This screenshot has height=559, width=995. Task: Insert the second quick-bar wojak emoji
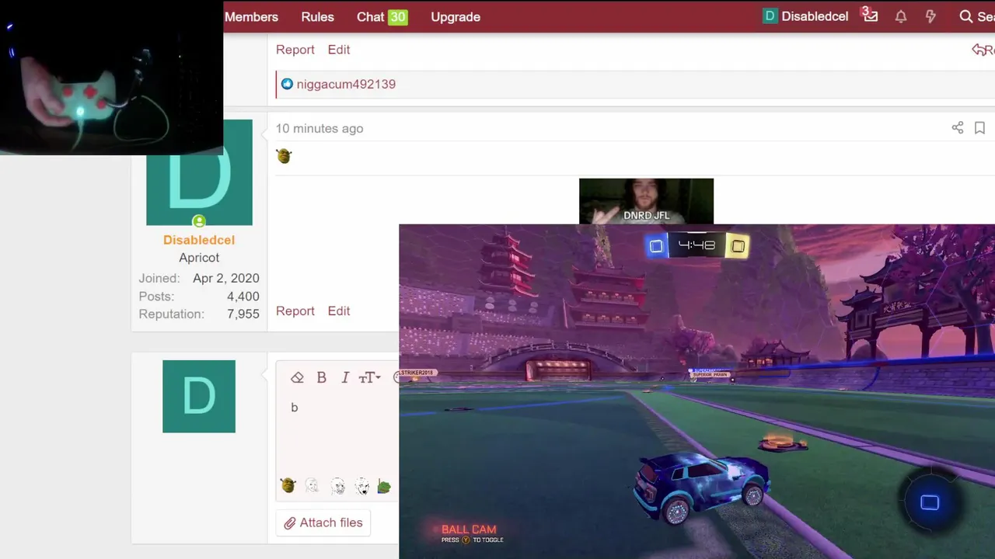pyautogui.click(x=312, y=486)
